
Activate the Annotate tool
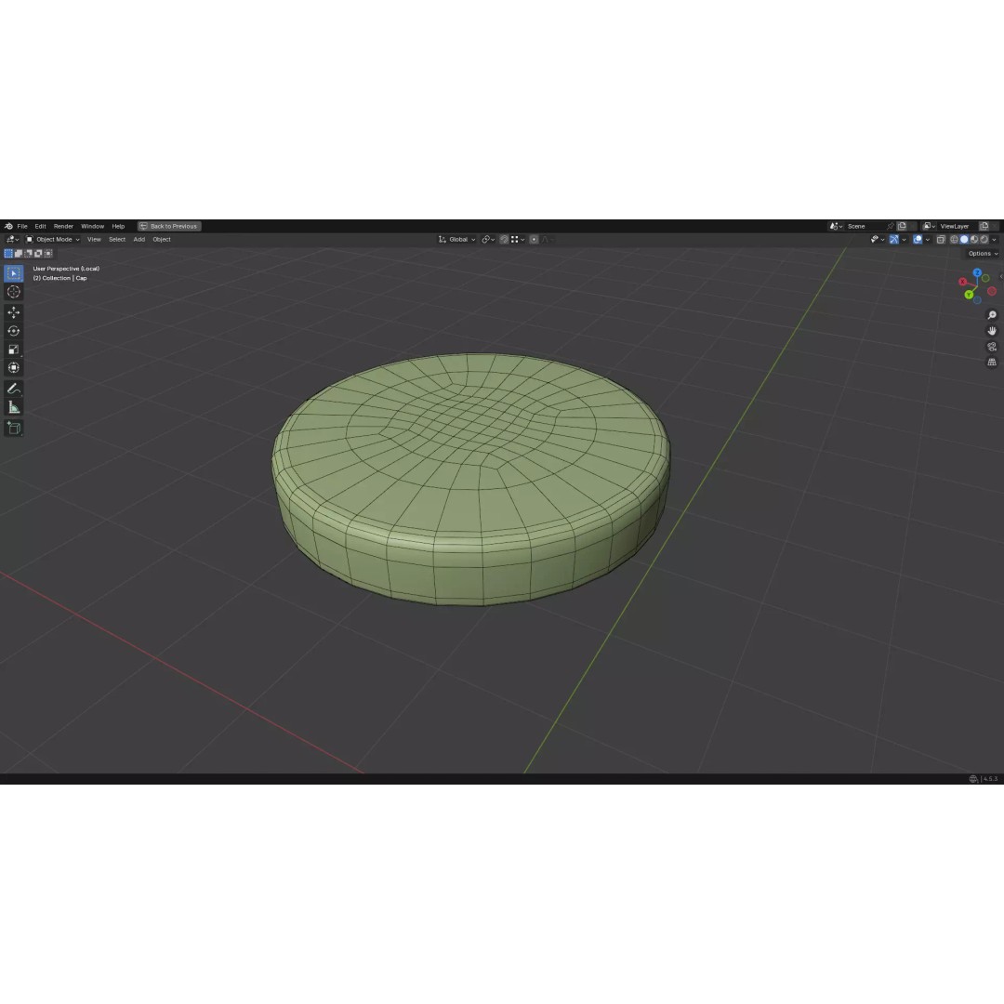[x=13, y=389]
